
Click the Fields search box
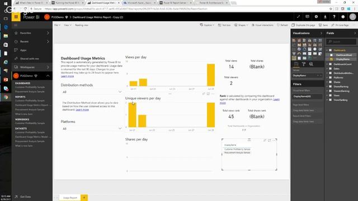pos(341,42)
